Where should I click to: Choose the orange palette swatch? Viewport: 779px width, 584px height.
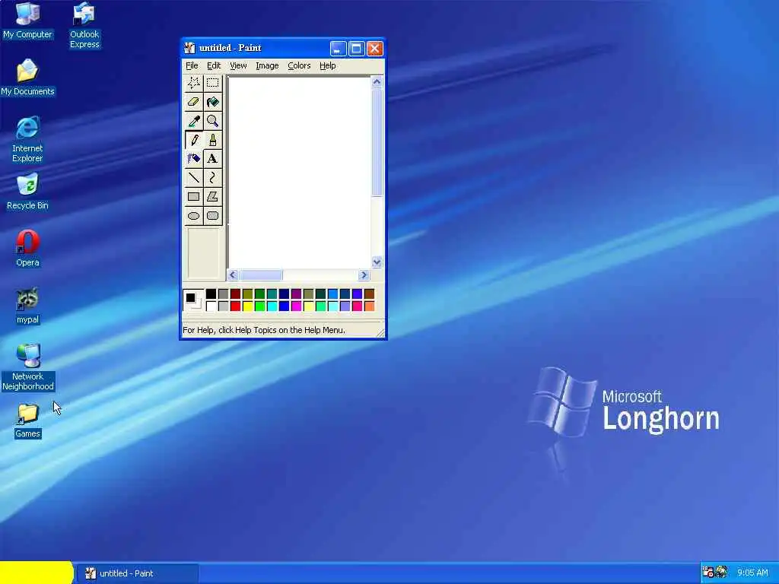pos(369,306)
